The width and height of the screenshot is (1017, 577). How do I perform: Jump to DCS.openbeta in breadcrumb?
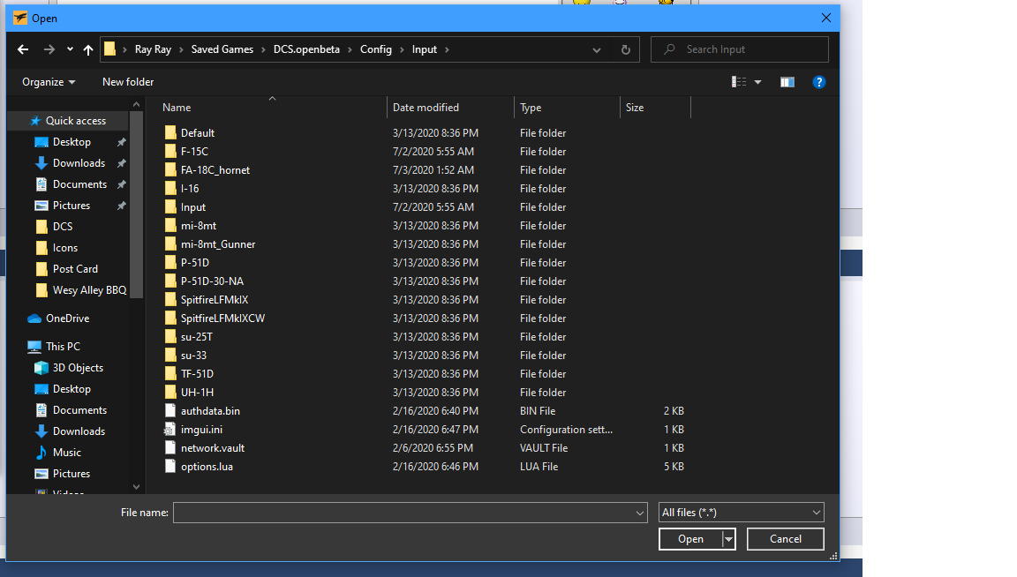point(306,49)
